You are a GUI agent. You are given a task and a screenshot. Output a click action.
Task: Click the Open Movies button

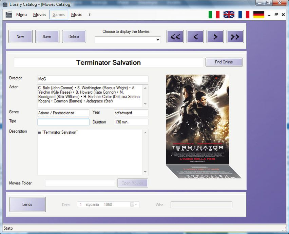pyautogui.click(x=133, y=183)
